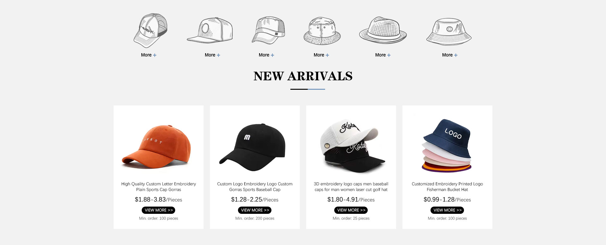Open the black baseball cap product image
The image size is (606, 245).
252,147
